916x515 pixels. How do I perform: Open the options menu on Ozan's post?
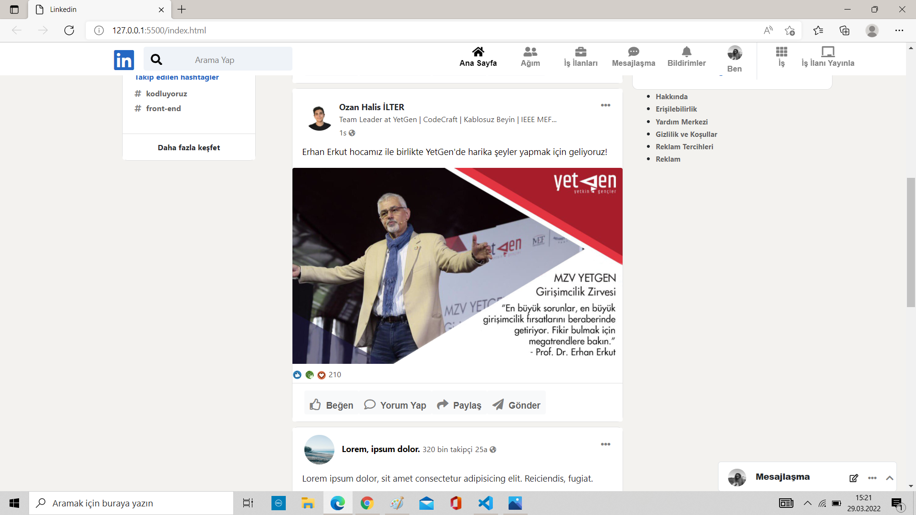pyautogui.click(x=605, y=105)
